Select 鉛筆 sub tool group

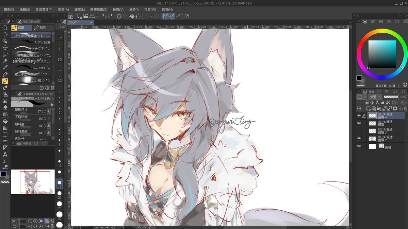[x=21, y=28]
